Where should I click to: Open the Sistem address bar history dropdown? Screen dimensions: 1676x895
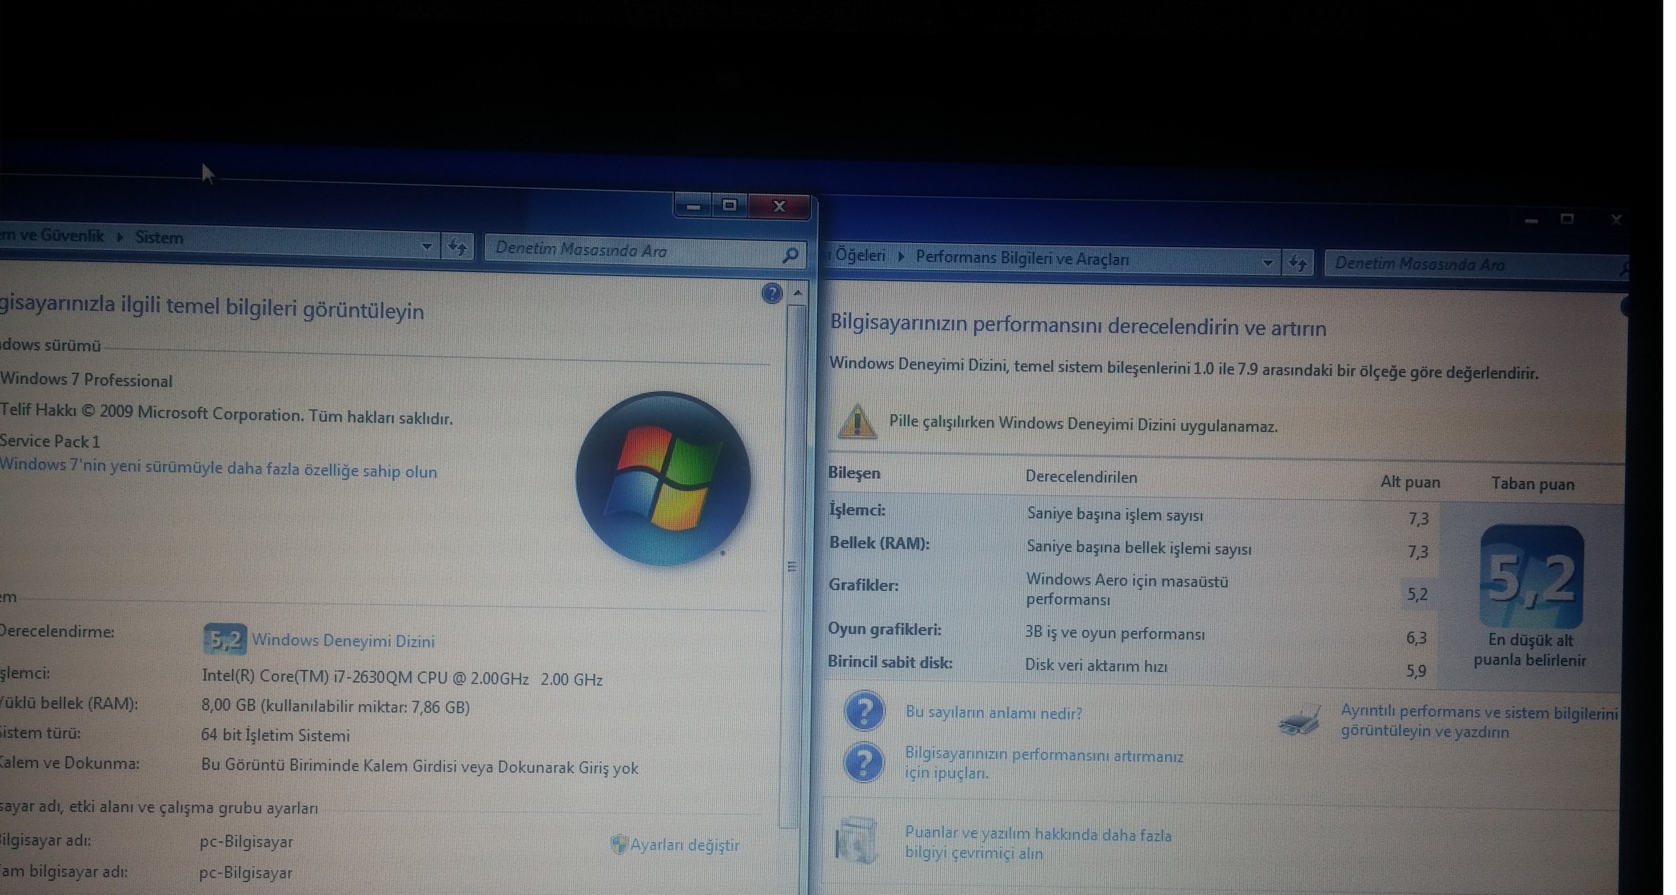(426, 246)
